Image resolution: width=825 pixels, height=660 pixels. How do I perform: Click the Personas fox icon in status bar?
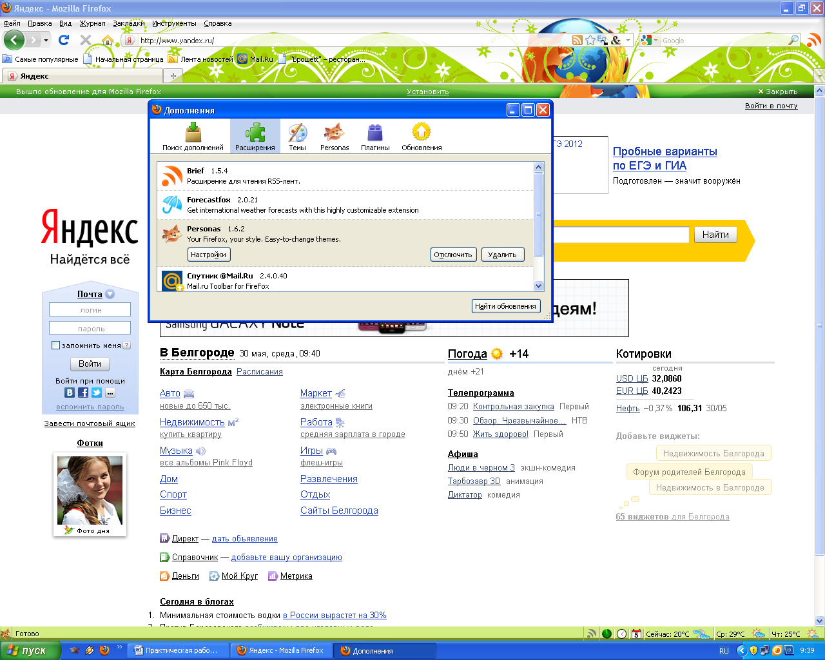(x=6, y=634)
